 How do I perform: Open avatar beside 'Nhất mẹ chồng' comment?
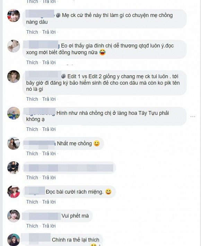(14, 143)
